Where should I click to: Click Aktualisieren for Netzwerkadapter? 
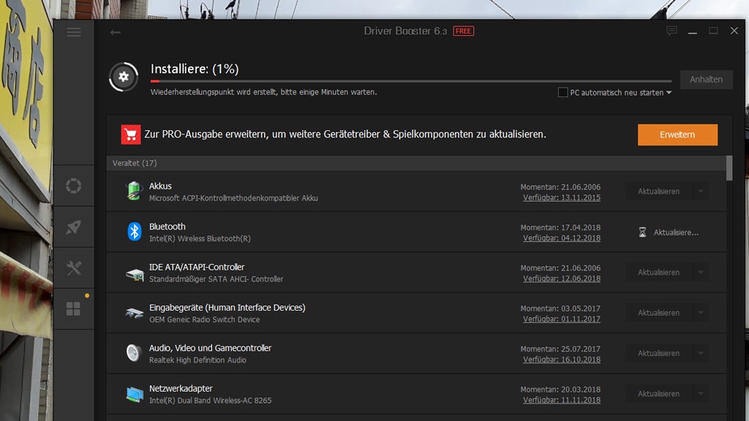click(x=659, y=394)
